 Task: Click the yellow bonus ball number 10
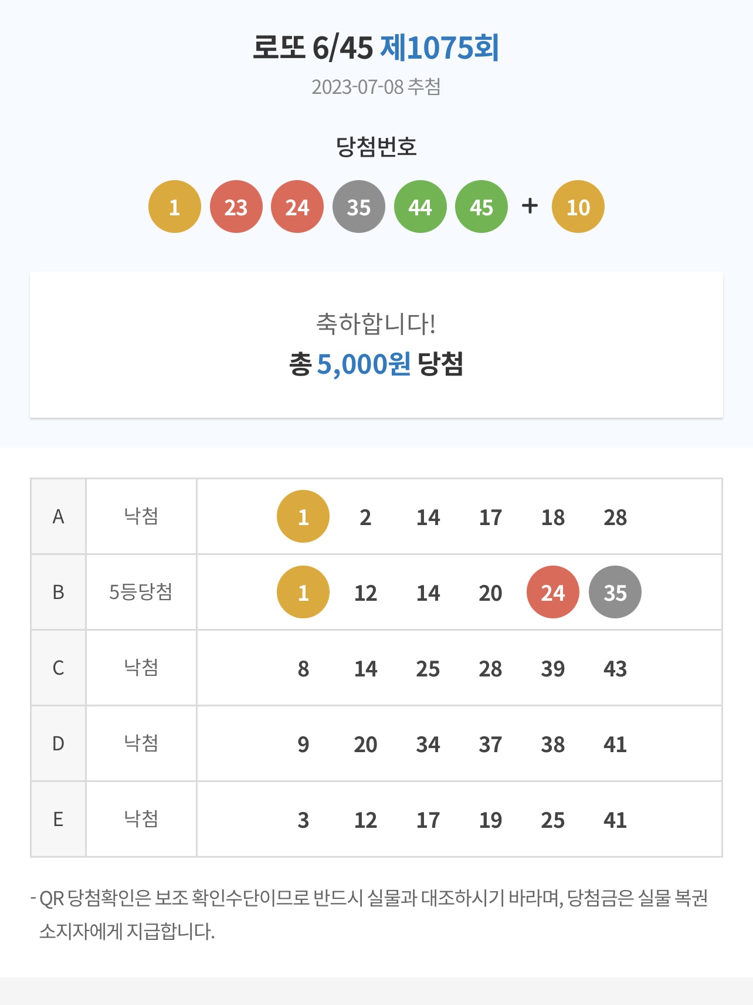[x=578, y=207]
